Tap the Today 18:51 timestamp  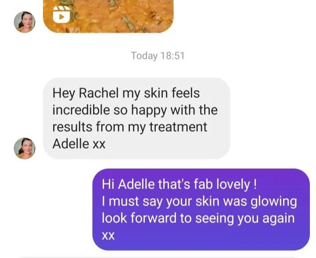(x=158, y=55)
